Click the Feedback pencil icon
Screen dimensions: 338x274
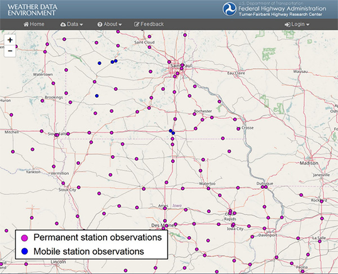pyautogui.click(x=137, y=25)
